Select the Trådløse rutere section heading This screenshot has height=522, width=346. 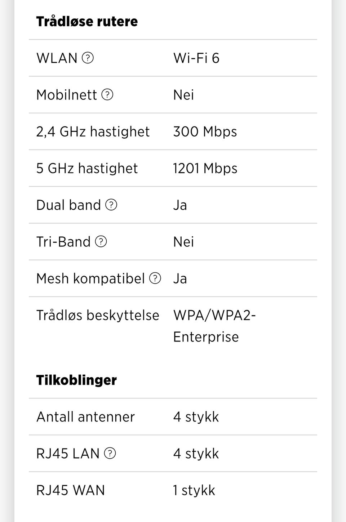coord(87,21)
